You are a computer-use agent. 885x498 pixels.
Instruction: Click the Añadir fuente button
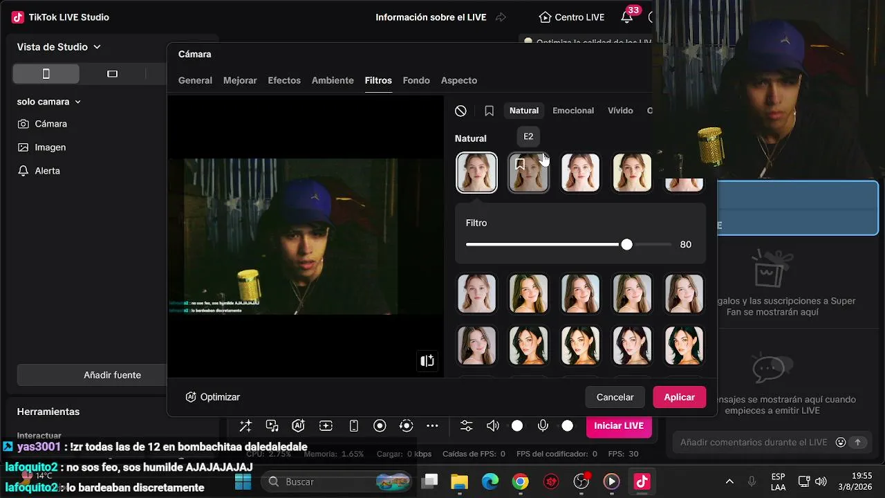tap(112, 375)
